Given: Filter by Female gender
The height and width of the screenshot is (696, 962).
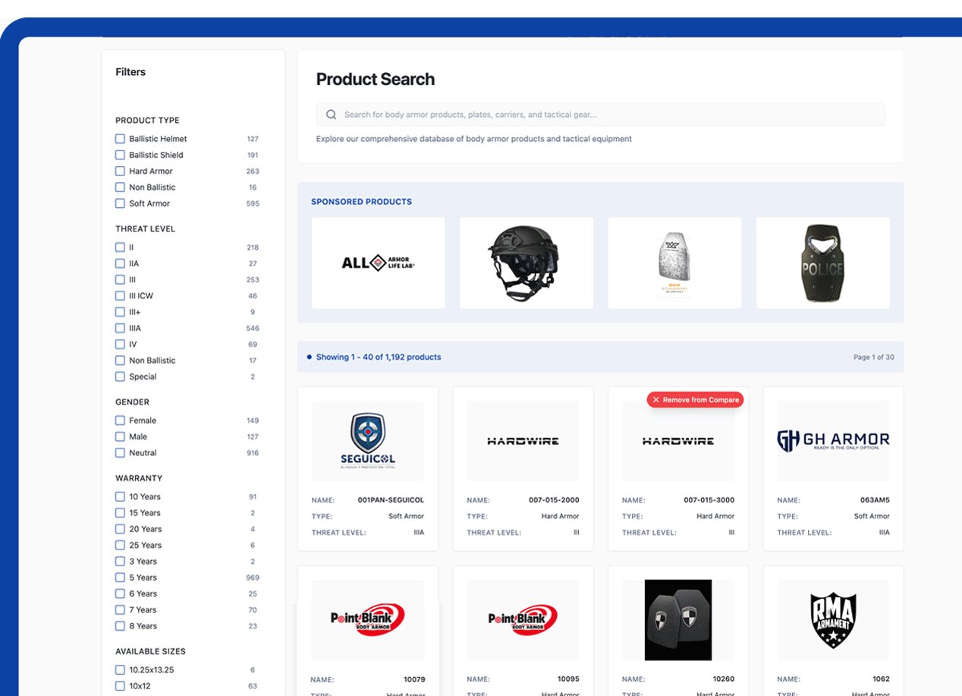Looking at the screenshot, I should 120,420.
